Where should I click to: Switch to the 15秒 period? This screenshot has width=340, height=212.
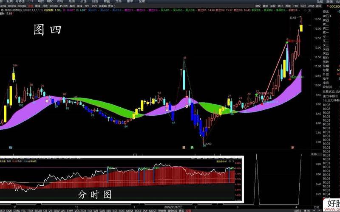(94, 6)
